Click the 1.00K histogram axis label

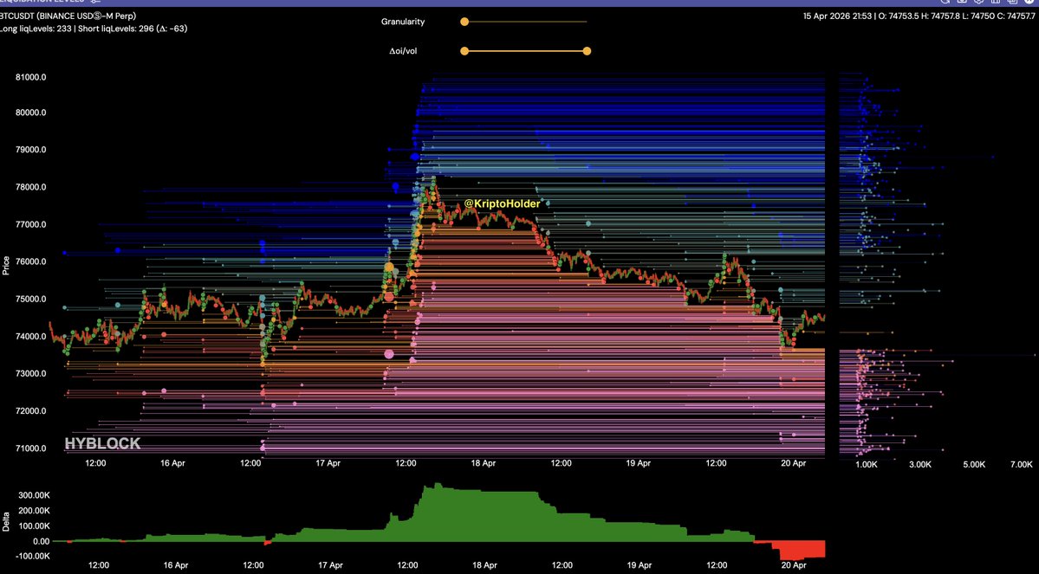(866, 466)
